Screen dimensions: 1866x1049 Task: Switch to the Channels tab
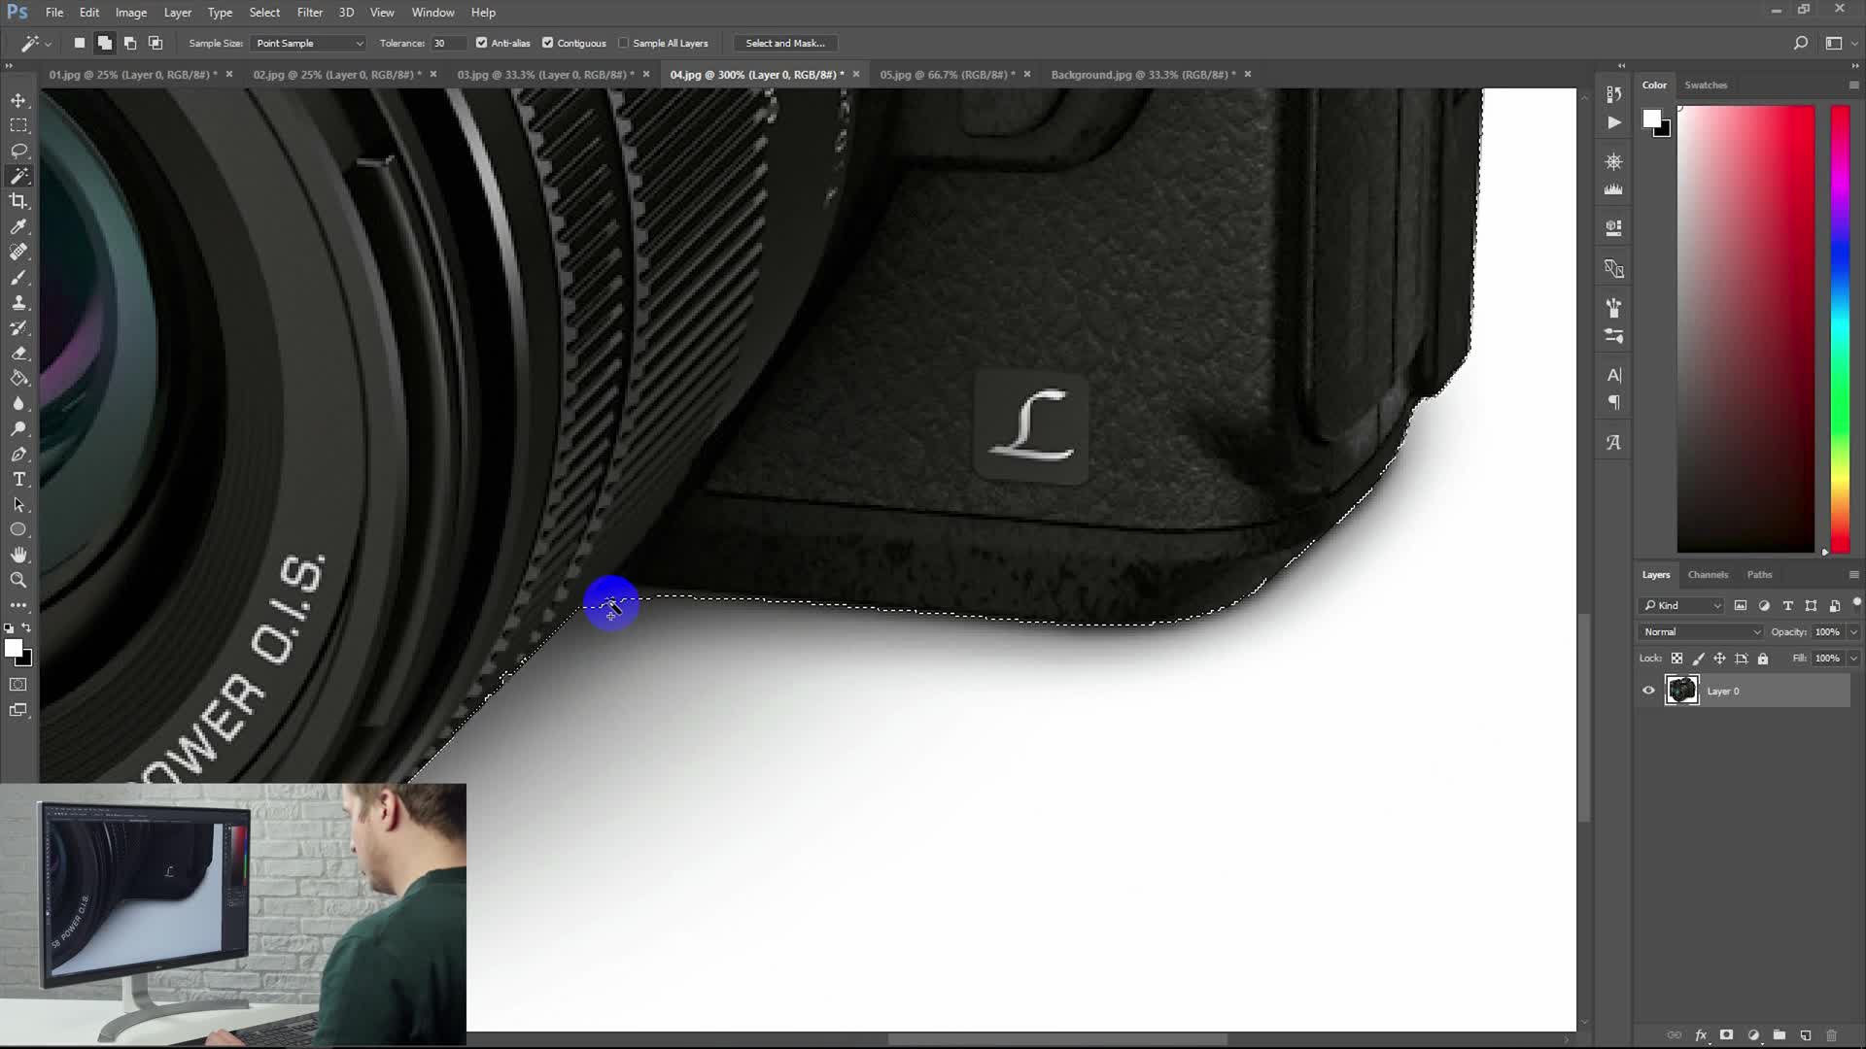coord(1708,575)
